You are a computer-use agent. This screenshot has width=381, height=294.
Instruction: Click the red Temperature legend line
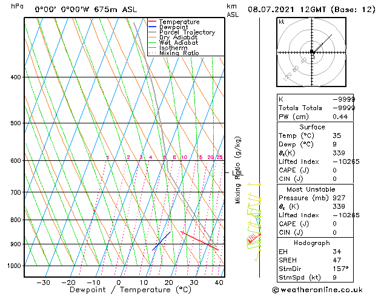pyautogui.click(x=152, y=22)
